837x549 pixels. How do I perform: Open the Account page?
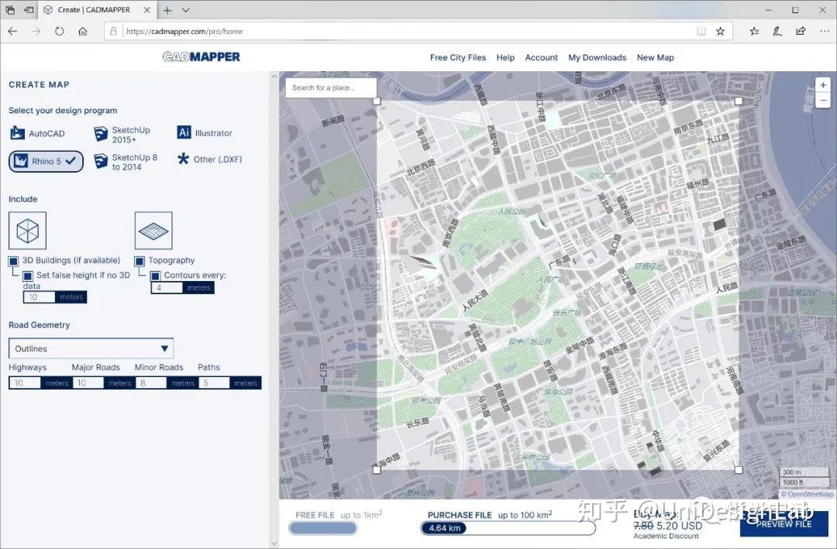pos(541,57)
